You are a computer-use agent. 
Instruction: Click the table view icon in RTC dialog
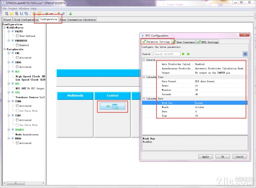click(245, 54)
